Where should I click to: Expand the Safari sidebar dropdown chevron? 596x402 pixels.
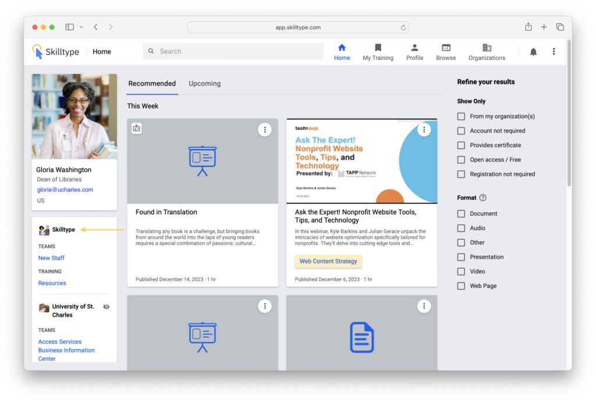(81, 27)
